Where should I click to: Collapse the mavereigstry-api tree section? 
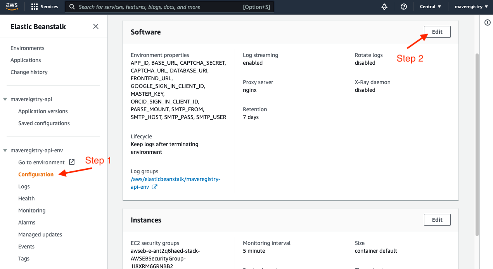coord(5,99)
